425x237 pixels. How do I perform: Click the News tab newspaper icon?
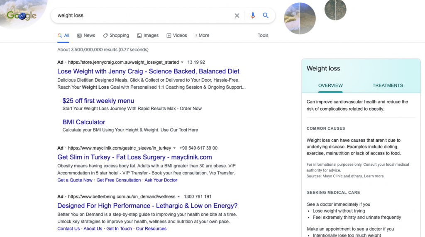79,36
